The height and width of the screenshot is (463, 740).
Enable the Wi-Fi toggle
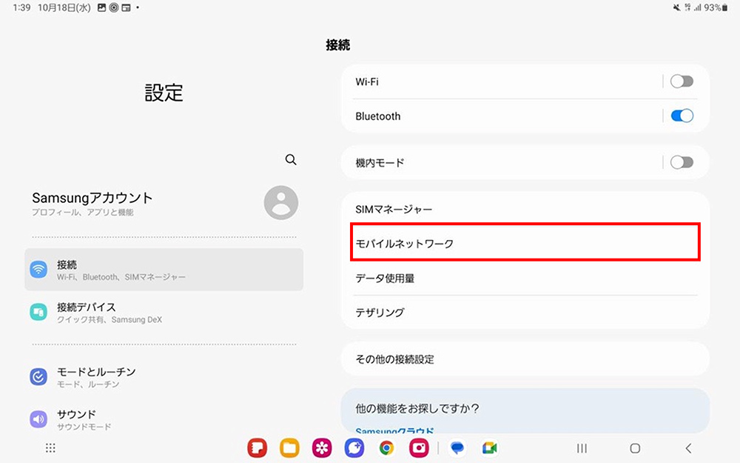pos(682,81)
